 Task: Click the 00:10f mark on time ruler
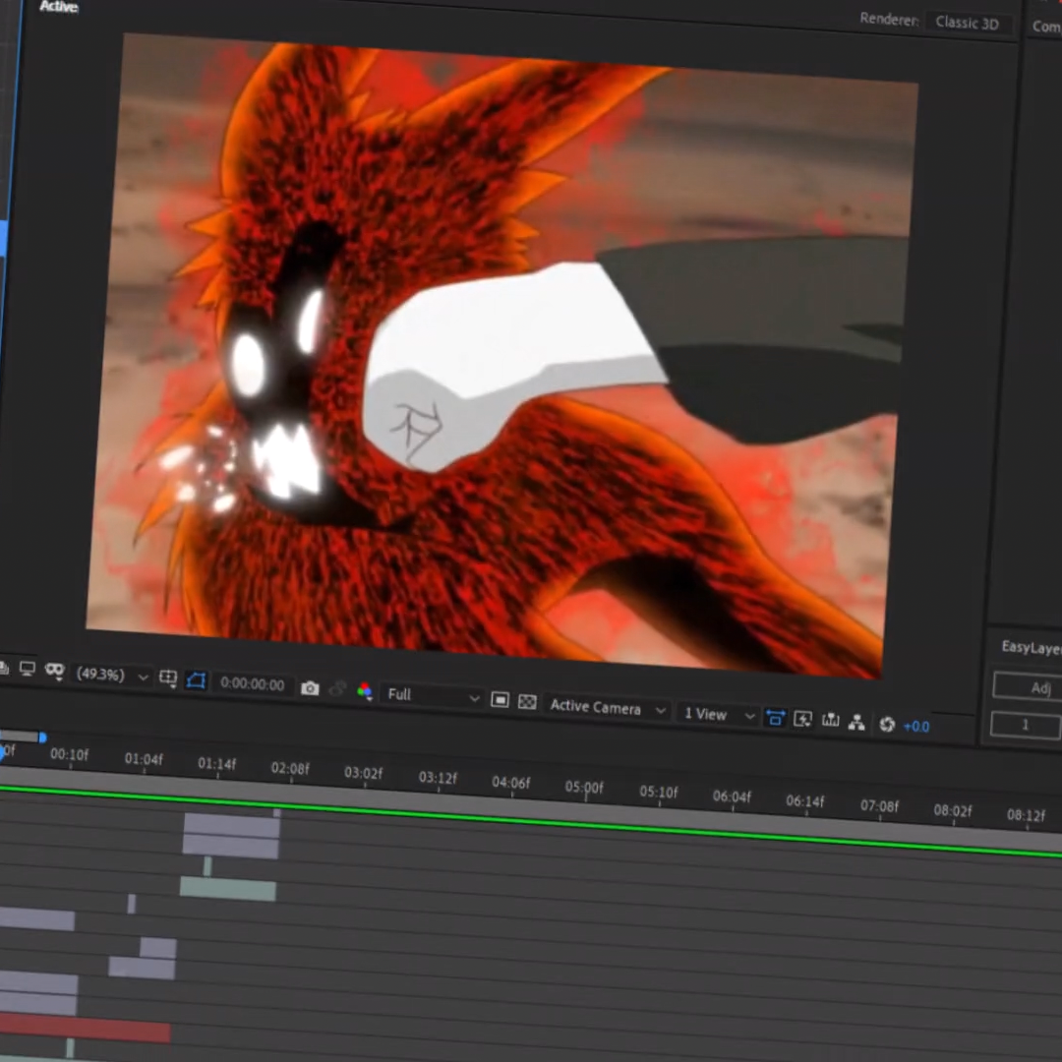pos(70,754)
